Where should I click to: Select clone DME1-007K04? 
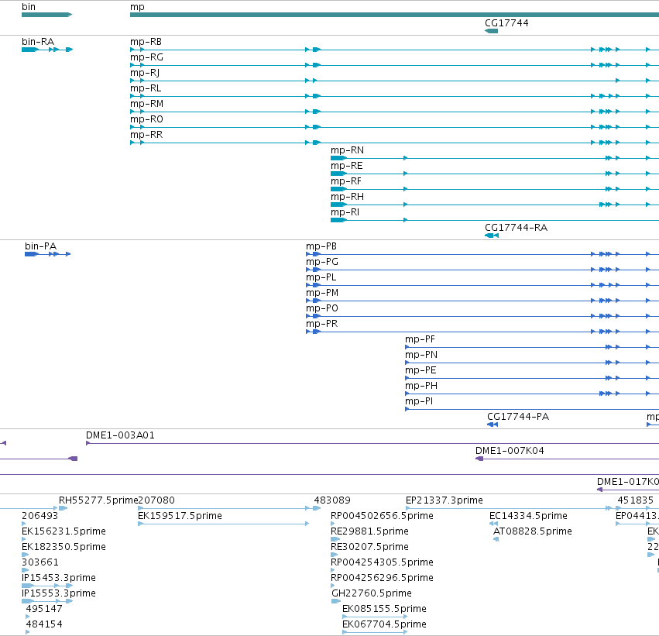567,459
